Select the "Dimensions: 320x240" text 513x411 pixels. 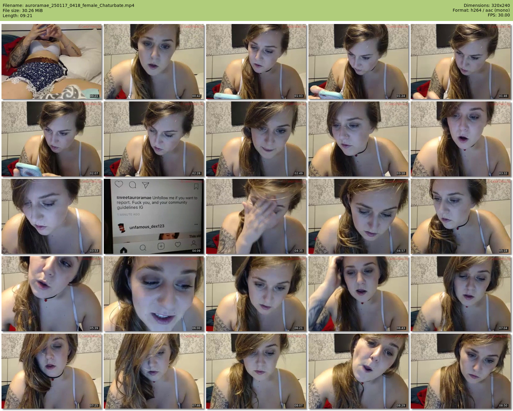click(487, 5)
